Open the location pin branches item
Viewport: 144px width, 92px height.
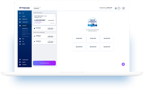coord(22,62)
